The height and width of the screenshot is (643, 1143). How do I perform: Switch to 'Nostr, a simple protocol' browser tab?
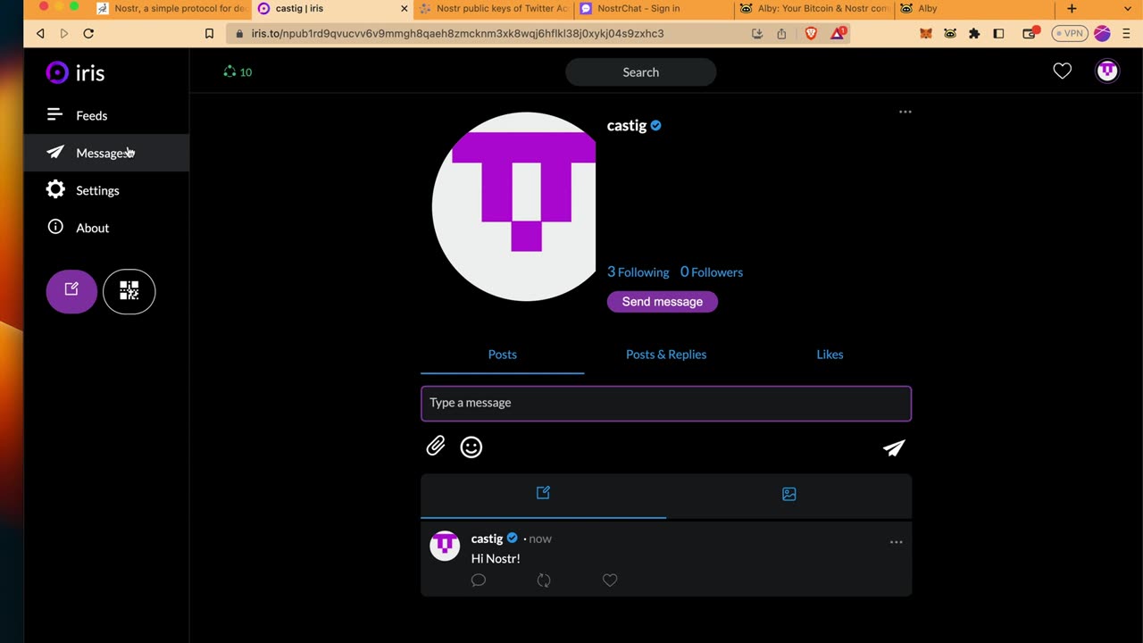[171, 9]
